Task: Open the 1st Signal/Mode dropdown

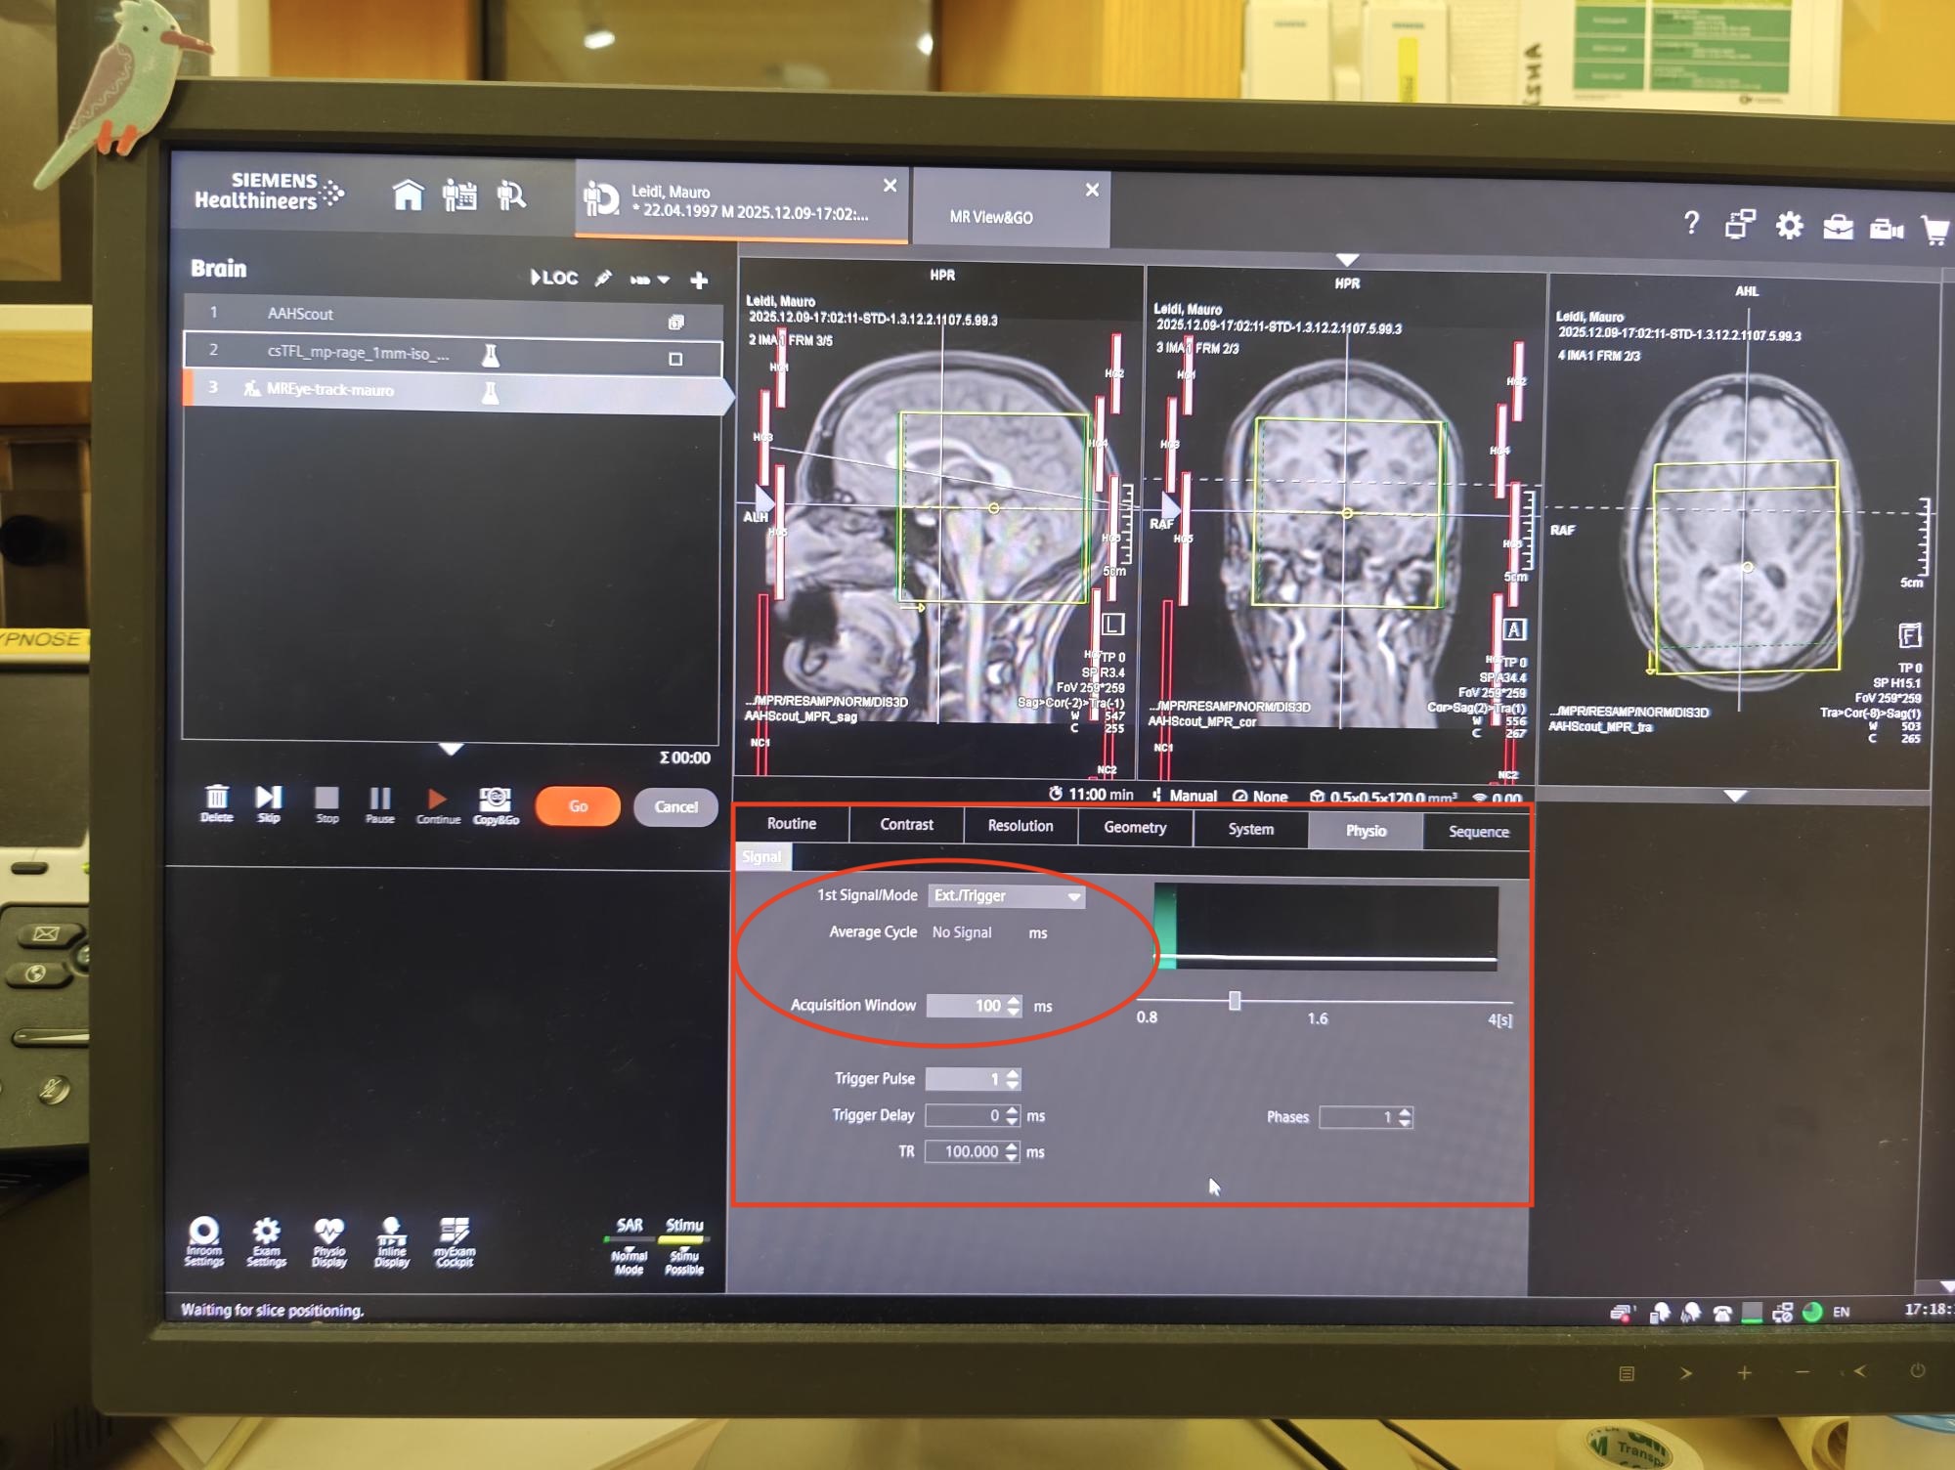Action: (1007, 896)
